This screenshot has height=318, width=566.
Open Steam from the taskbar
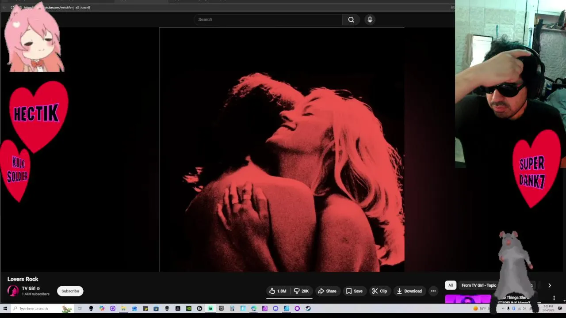click(x=308, y=308)
